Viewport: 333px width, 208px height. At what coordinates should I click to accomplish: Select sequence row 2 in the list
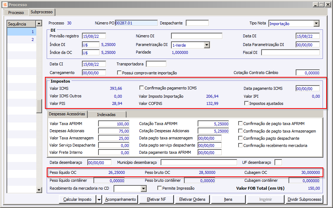click(22, 40)
